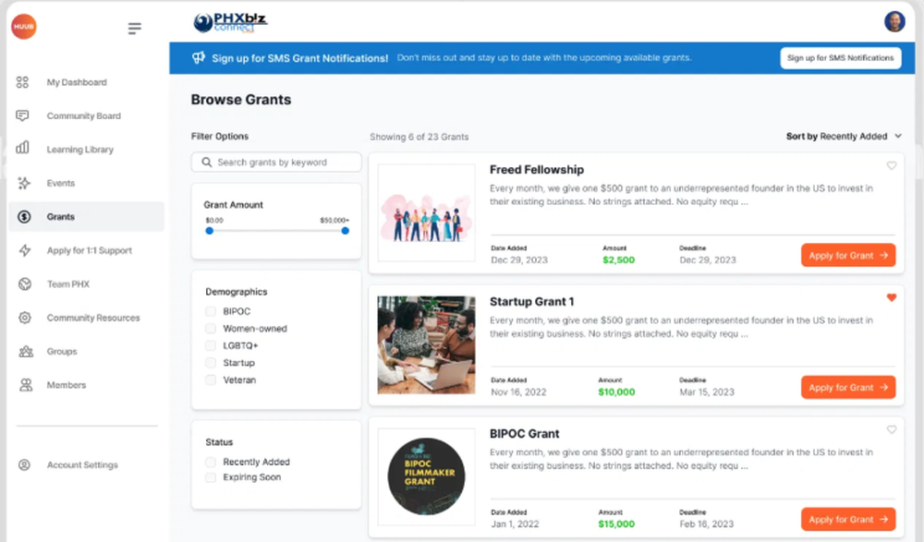The height and width of the screenshot is (542, 924).
Task: Enable the Expiring Soon status filter
Action: (x=211, y=477)
